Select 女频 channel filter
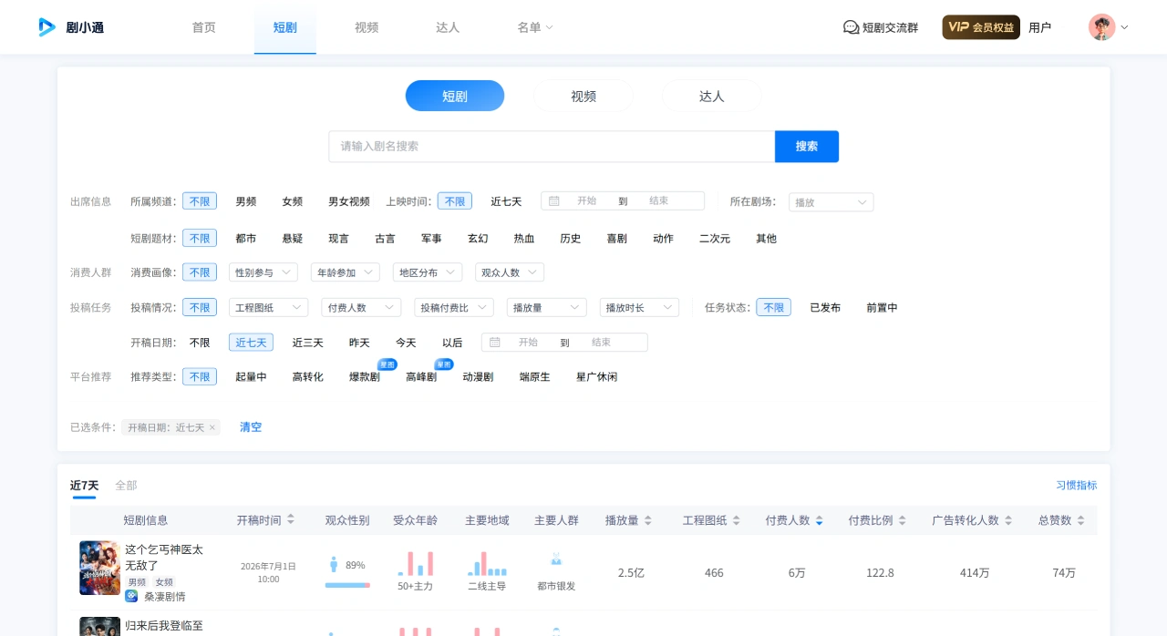Screen dimensions: 1167x636 pyautogui.click(x=292, y=201)
